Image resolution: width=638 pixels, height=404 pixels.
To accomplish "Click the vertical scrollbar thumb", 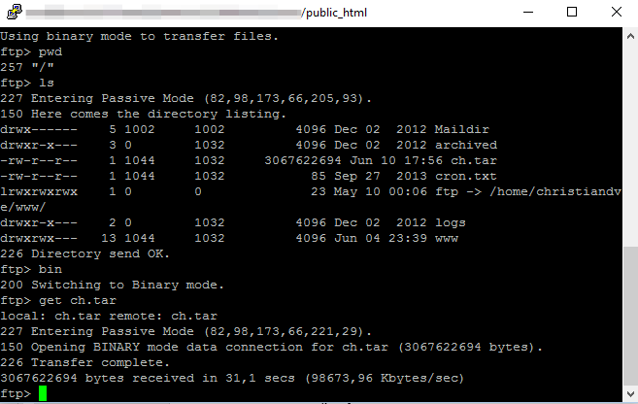I will coord(630,317).
